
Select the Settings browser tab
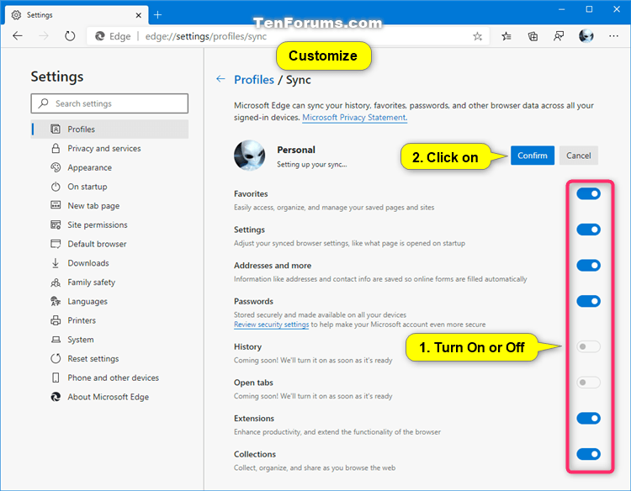(x=77, y=15)
